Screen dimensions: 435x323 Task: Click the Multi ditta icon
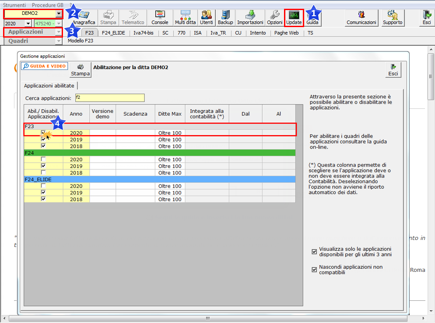186,18
